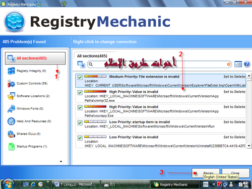
Task: Click the Startup Programs green page icon
Action: [11, 146]
